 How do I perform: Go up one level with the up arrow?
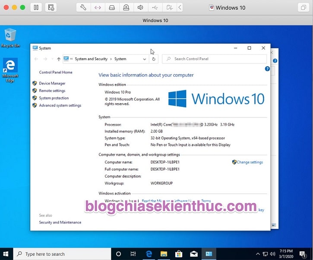coord(58,59)
